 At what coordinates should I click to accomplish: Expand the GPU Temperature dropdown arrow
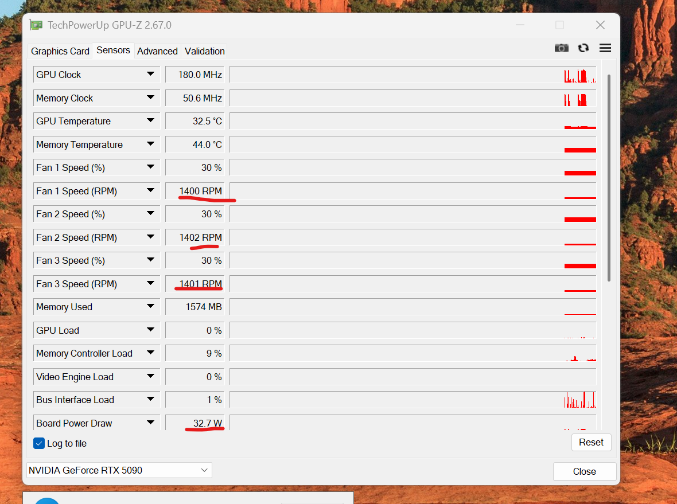pyautogui.click(x=150, y=120)
